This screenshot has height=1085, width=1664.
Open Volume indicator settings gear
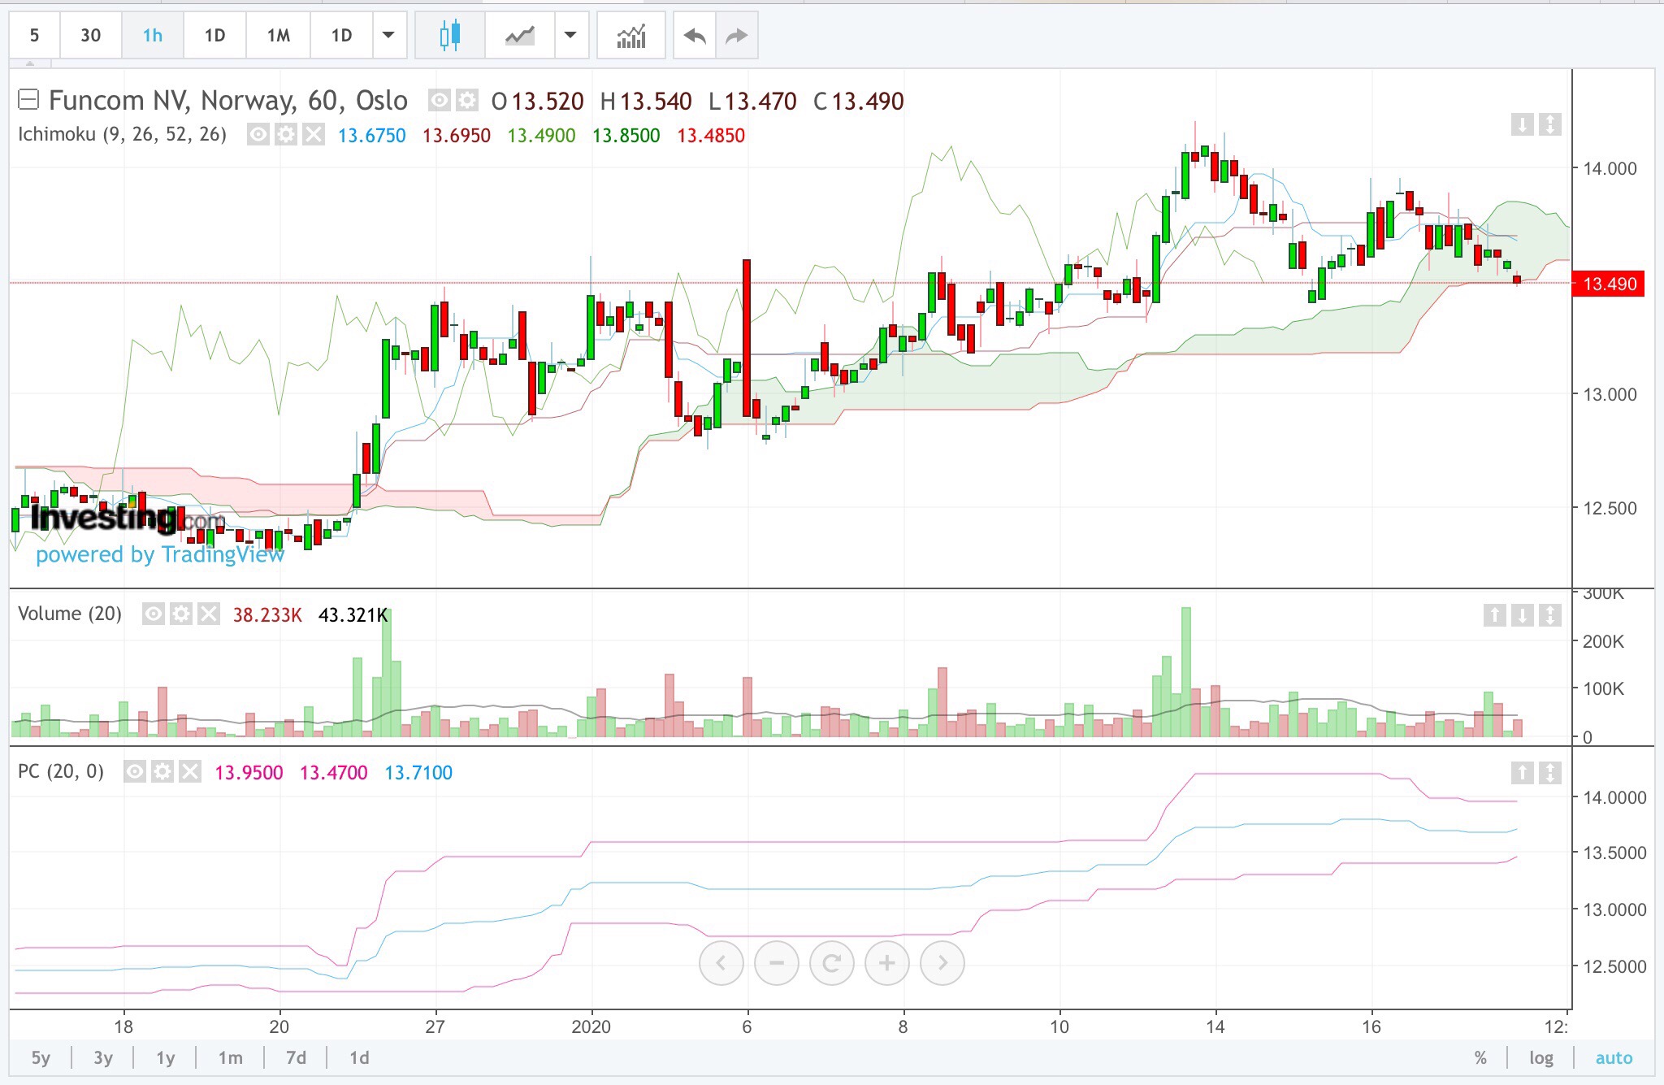(181, 614)
